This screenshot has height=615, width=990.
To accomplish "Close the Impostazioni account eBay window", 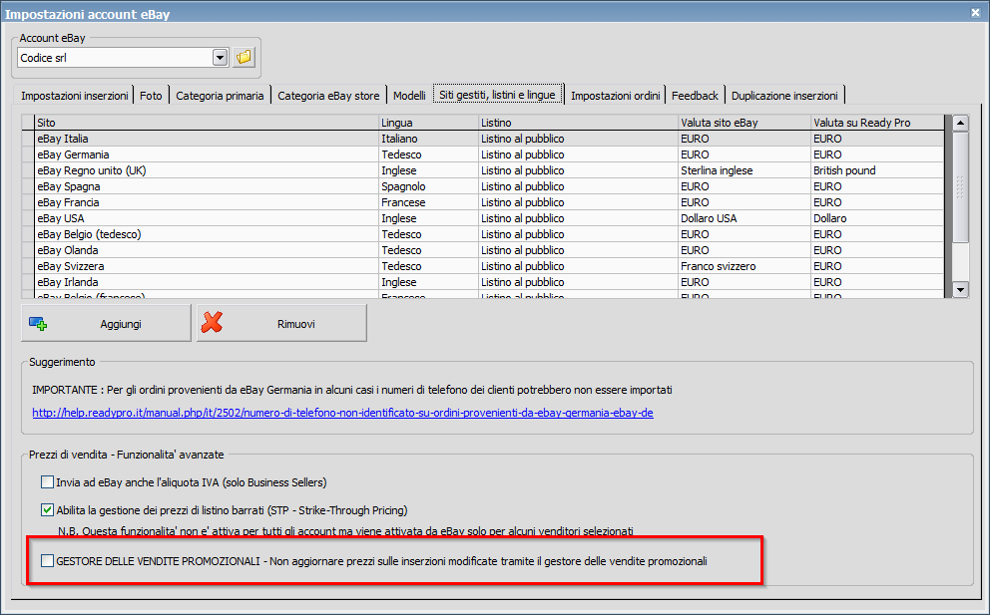I will (975, 12).
